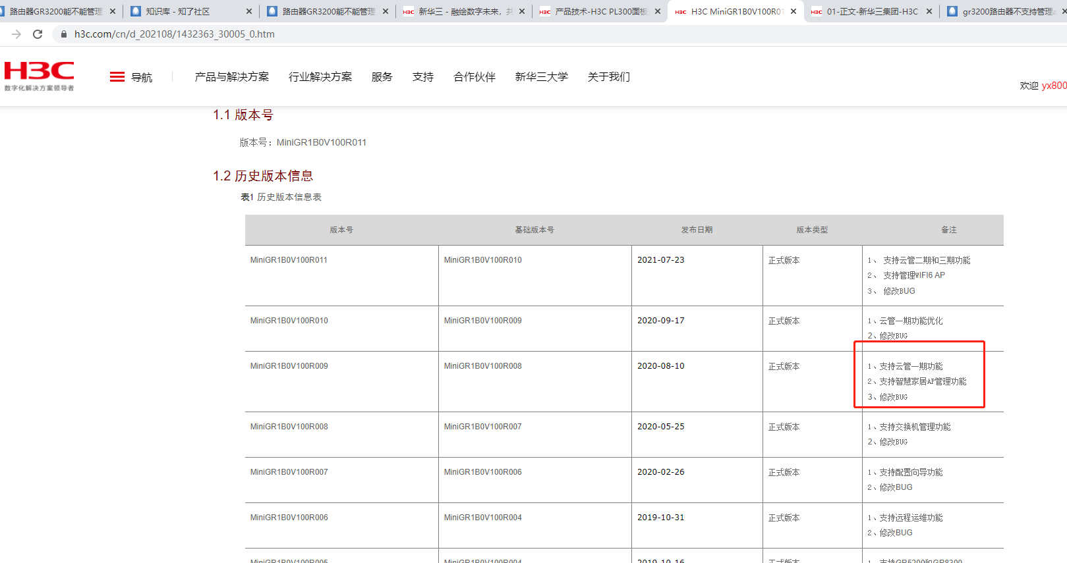Click the H3C logo in the site header
The image size is (1067, 563).
click(40, 76)
